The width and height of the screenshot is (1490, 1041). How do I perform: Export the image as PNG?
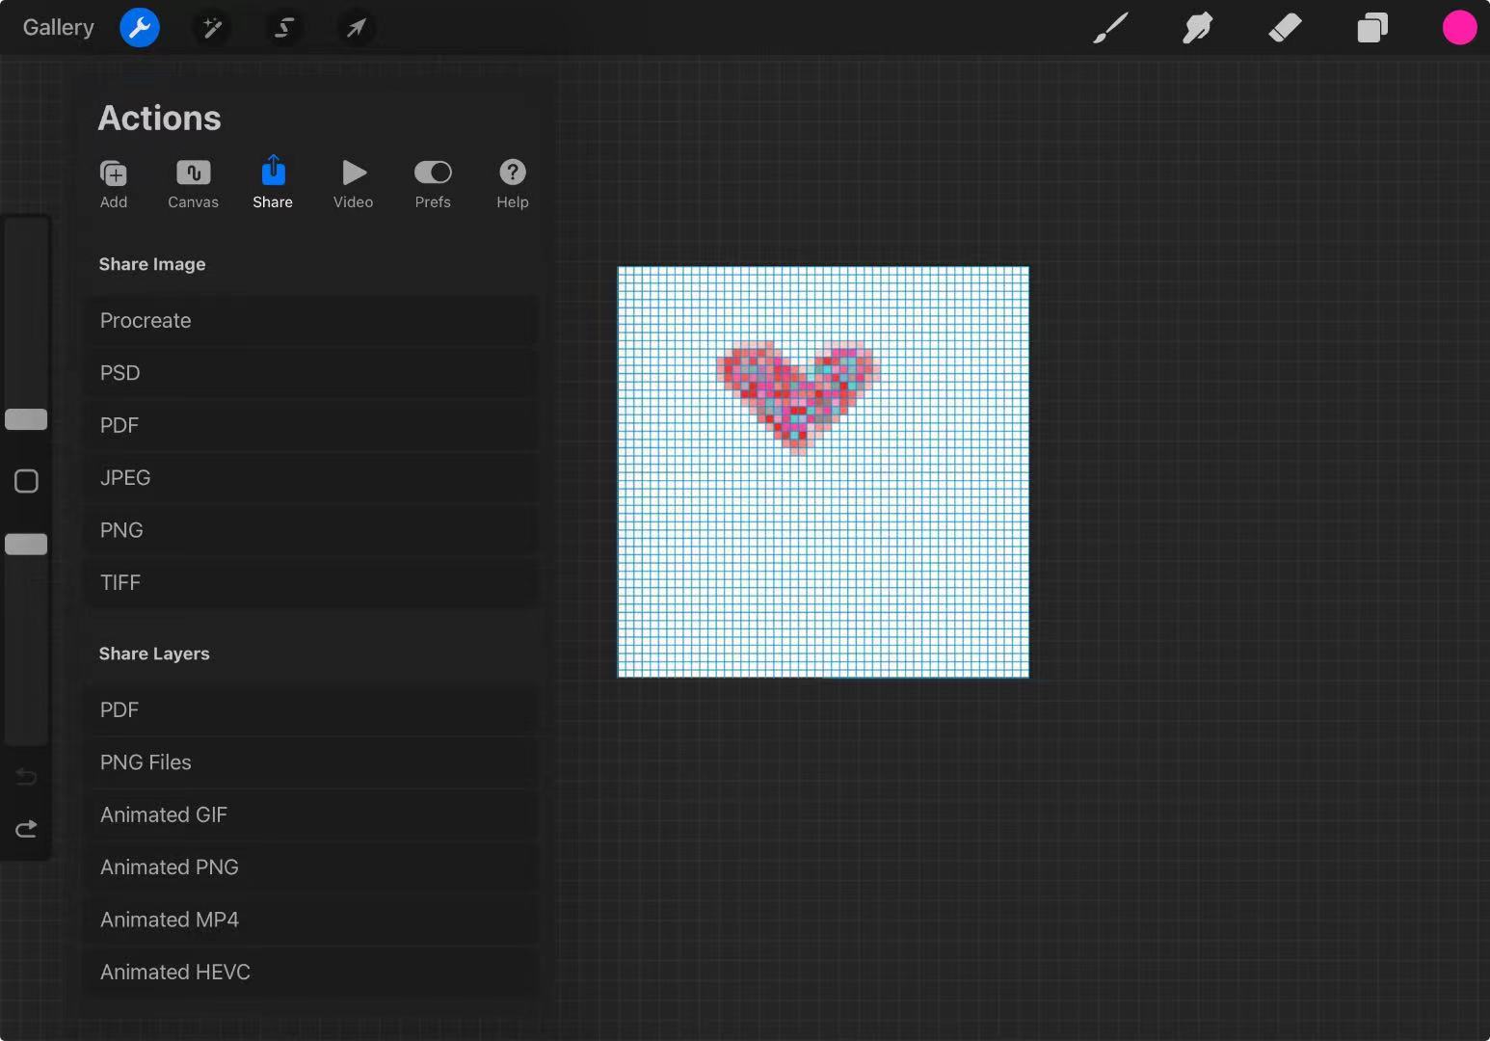tap(313, 530)
